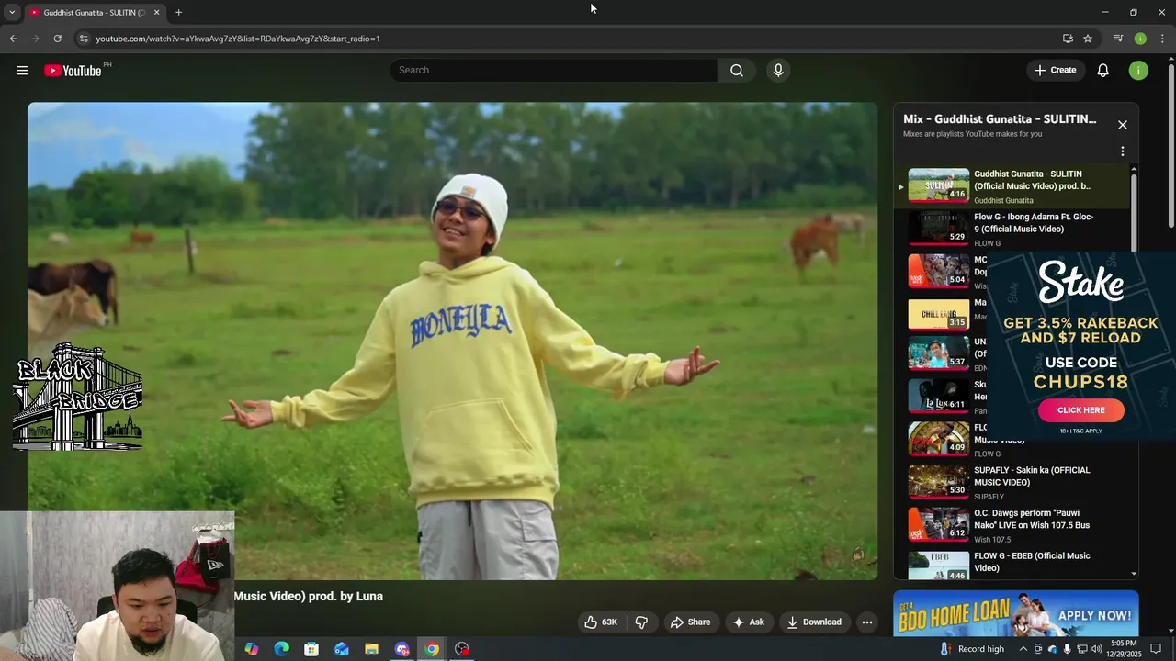Bookmark this page with star icon
1176x661 pixels.
tap(1088, 39)
